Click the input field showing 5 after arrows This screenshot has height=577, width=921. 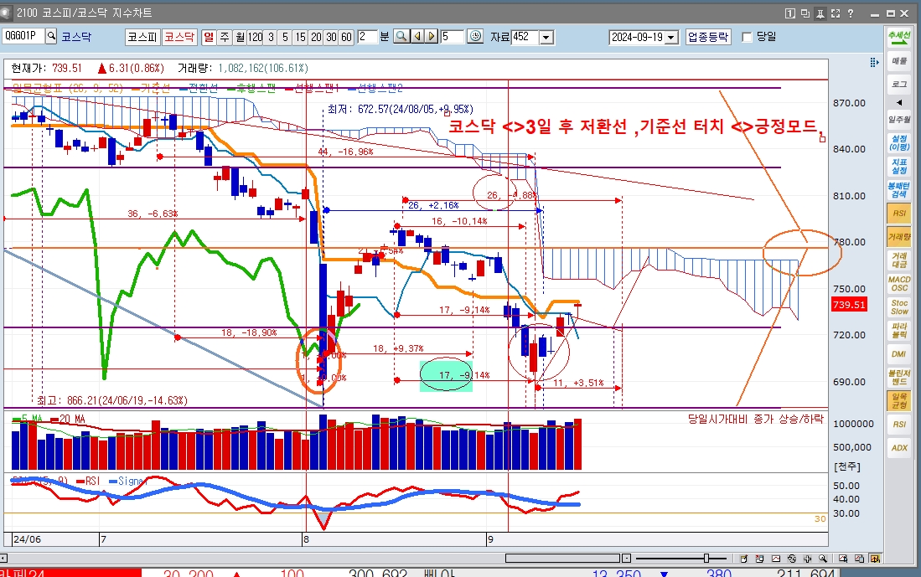pos(453,36)
